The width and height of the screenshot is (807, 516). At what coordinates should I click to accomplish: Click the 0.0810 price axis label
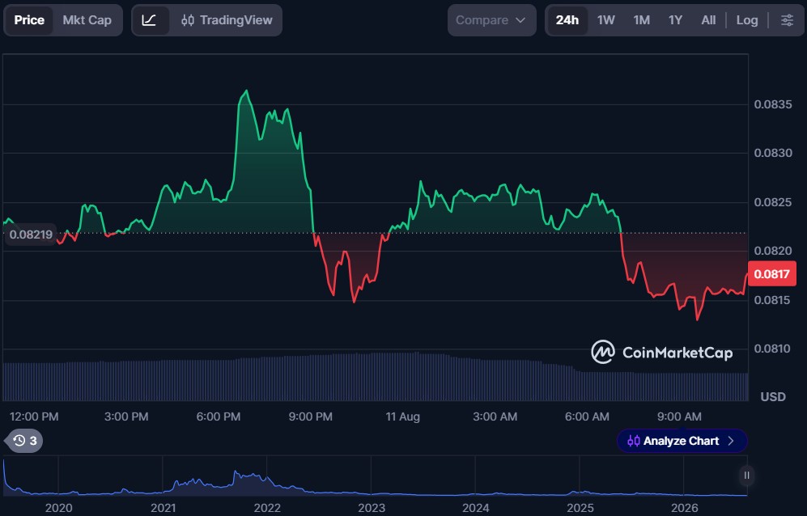[x=773, y=349]
